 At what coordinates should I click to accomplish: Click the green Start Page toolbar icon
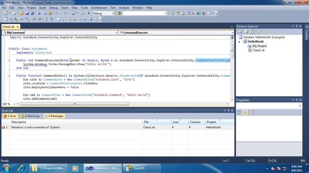tap(198, 13)
